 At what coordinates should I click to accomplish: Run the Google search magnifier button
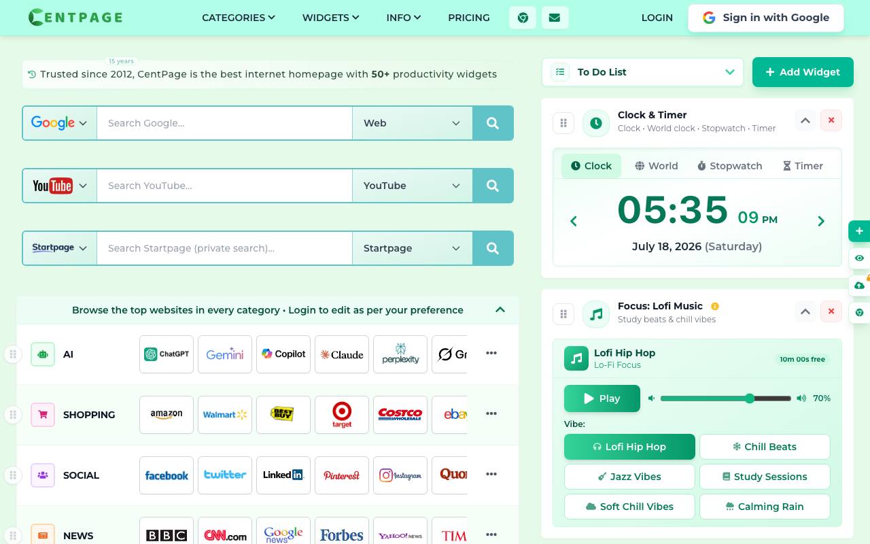[x=493, y=123]
